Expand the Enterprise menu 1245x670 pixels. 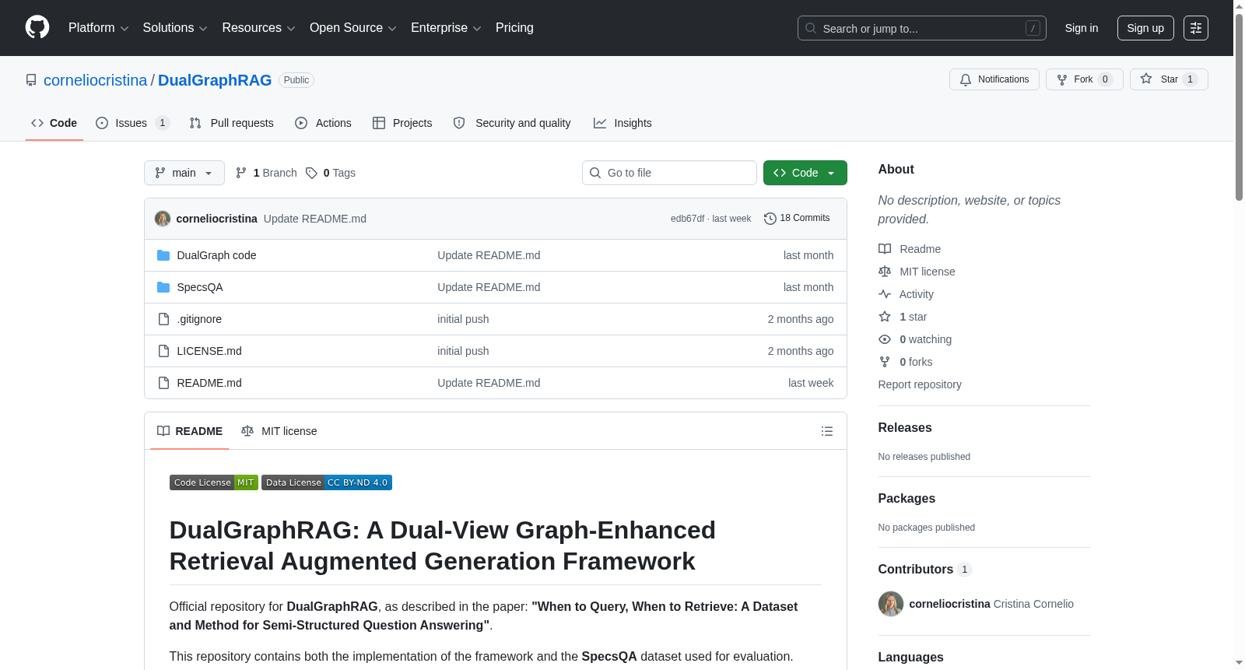point(446,28)
